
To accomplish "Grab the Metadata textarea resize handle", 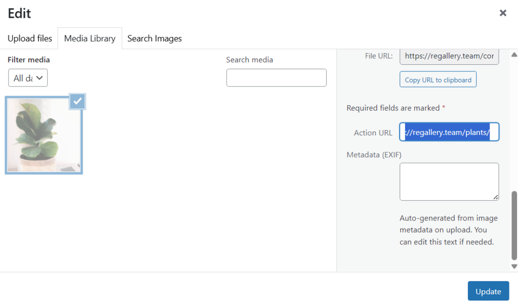I will 496,197.
